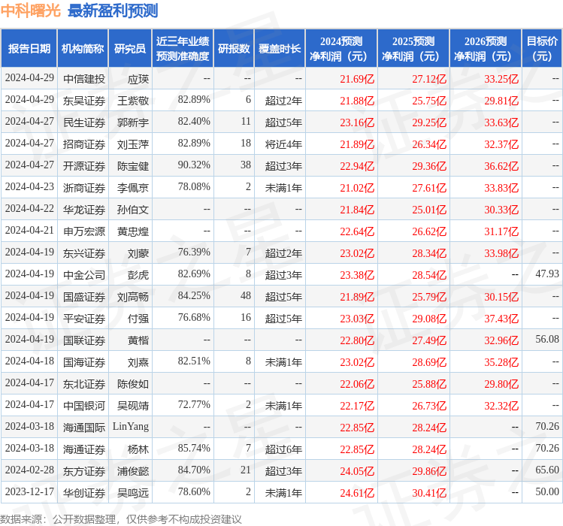
Task: Click the 30.41亿 2025 profit value
Action: point(429,493)
